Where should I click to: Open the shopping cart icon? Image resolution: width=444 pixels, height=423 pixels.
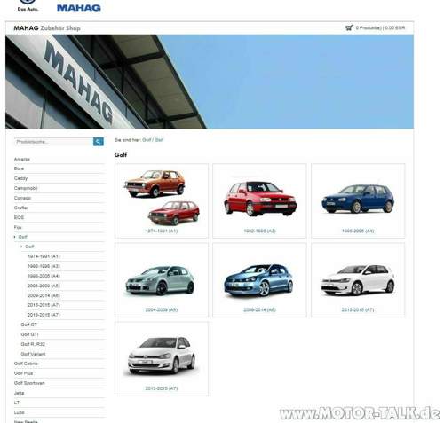click(349, 27)
